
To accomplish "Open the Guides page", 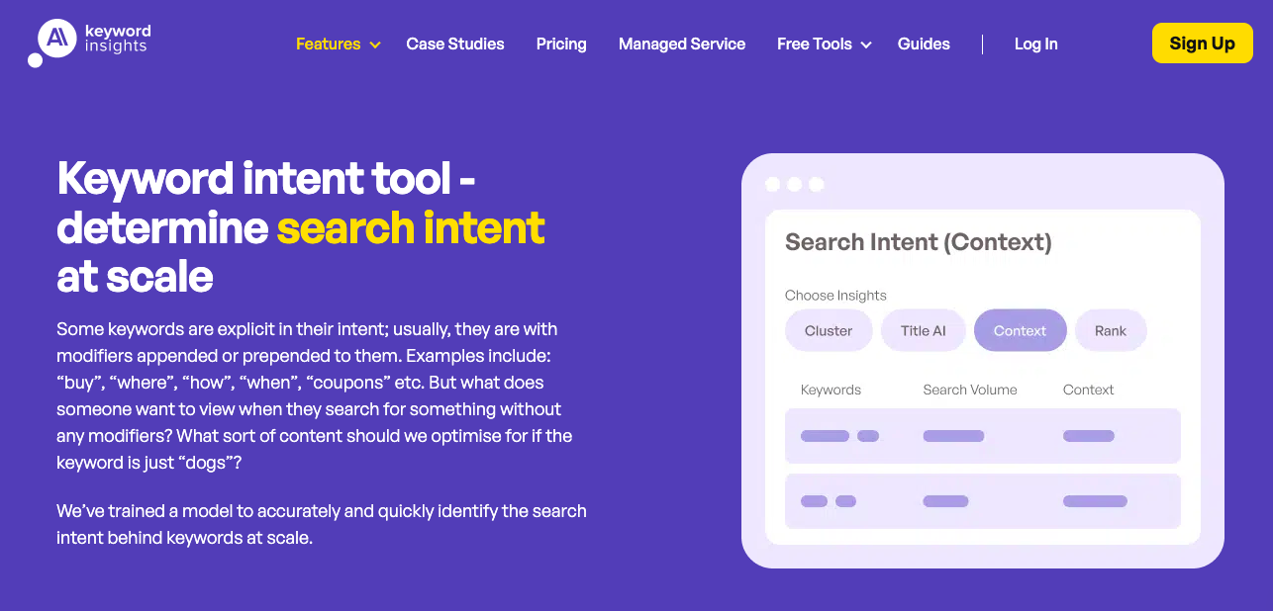I will coord(924,44).
